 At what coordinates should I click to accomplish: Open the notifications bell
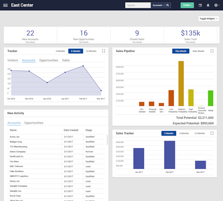click(x=208, y=5)
